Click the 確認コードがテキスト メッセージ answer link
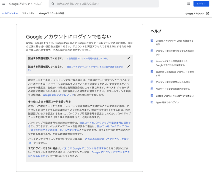212x174 pixels. click(95, 67)
